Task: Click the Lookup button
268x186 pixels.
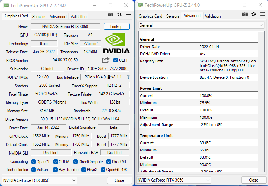Action: 116,27
